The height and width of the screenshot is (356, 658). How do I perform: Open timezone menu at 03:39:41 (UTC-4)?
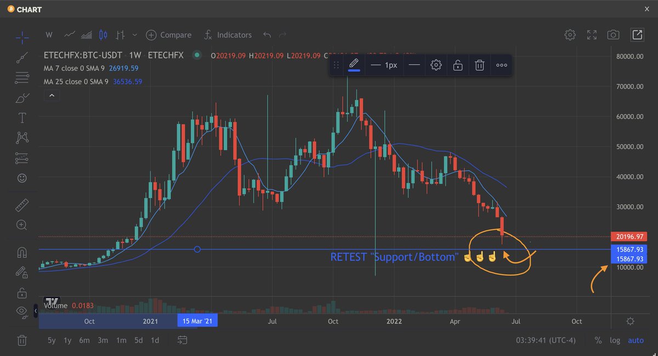(546, 341)
